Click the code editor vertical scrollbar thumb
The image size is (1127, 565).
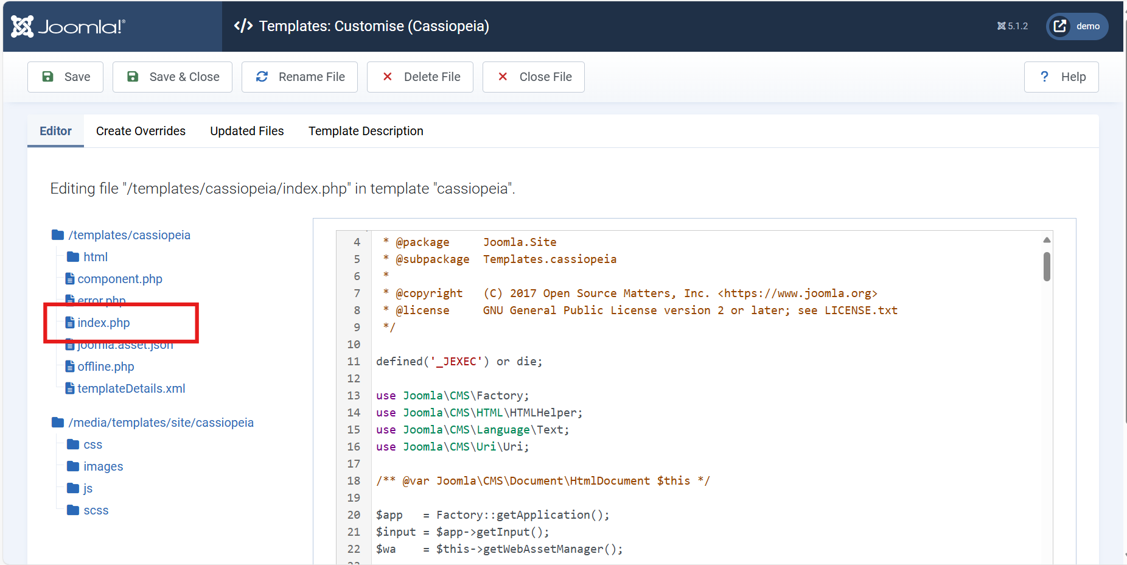(1047, 267)
